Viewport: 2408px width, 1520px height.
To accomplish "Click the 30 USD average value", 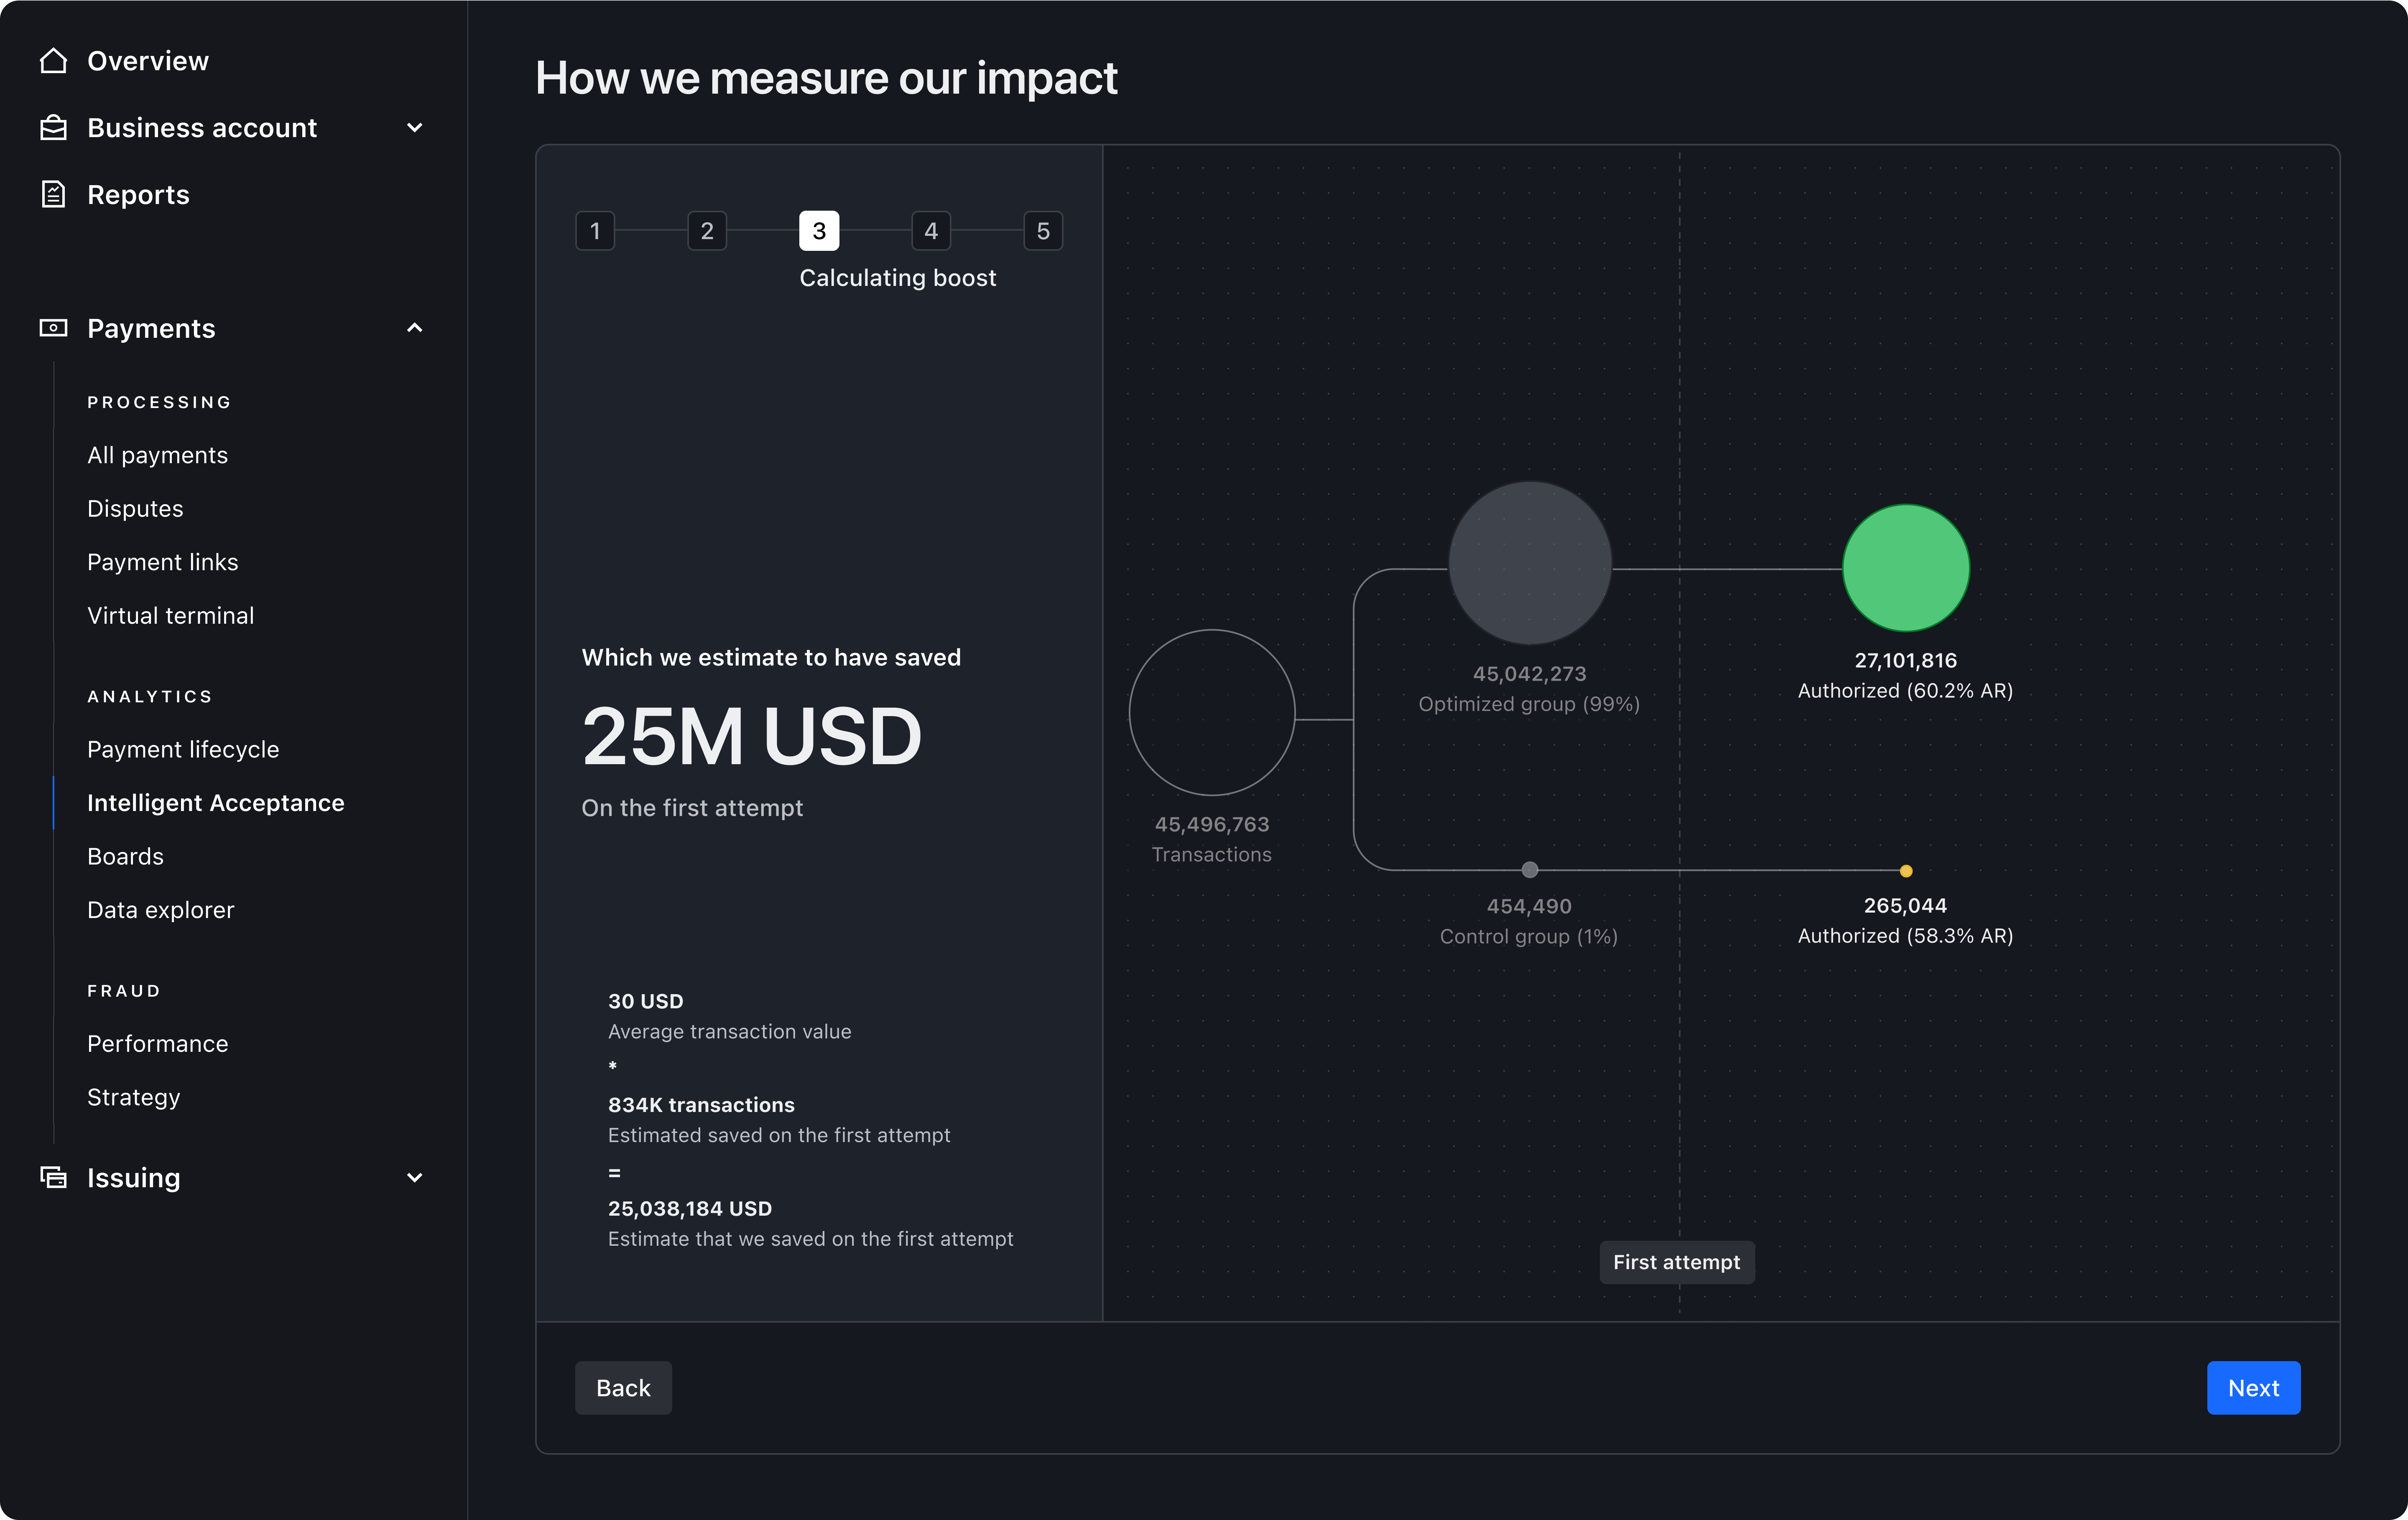I will click(x=646, y=1001).
